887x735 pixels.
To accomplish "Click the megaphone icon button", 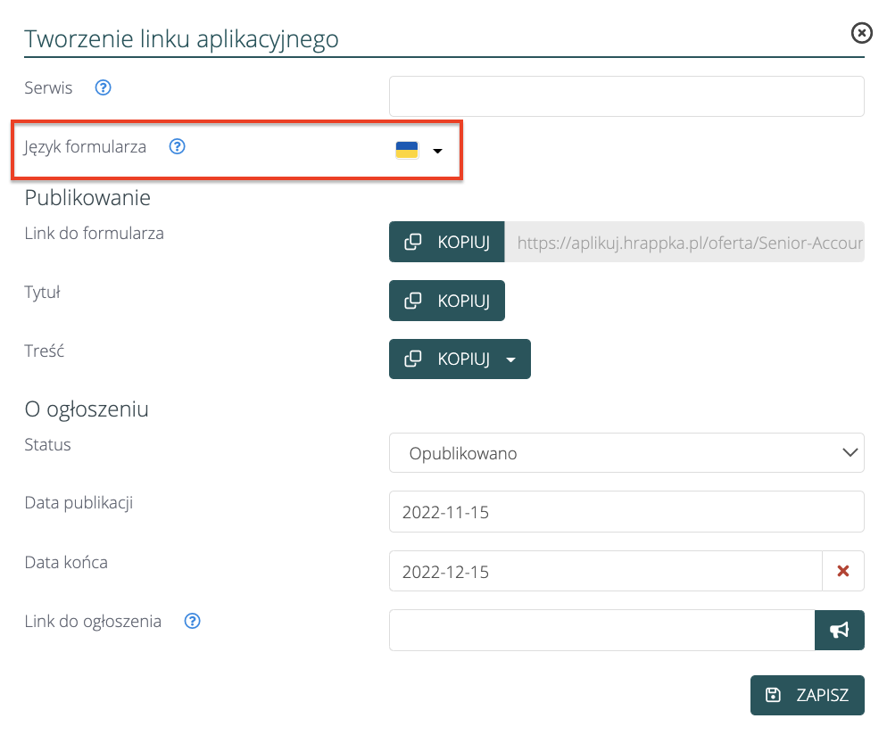I will pos(840,630).
